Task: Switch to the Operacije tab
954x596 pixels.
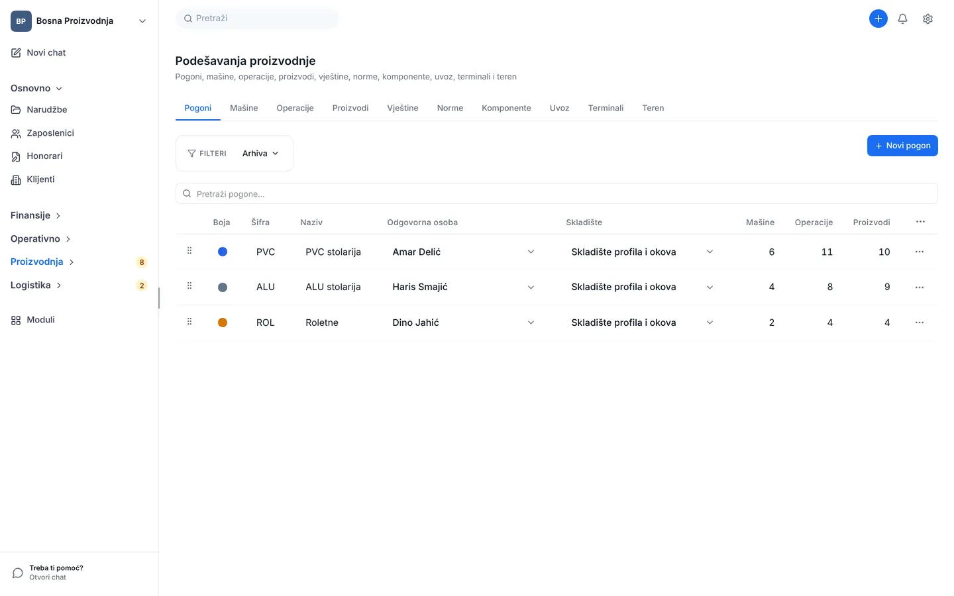Action: click(295, 108)
